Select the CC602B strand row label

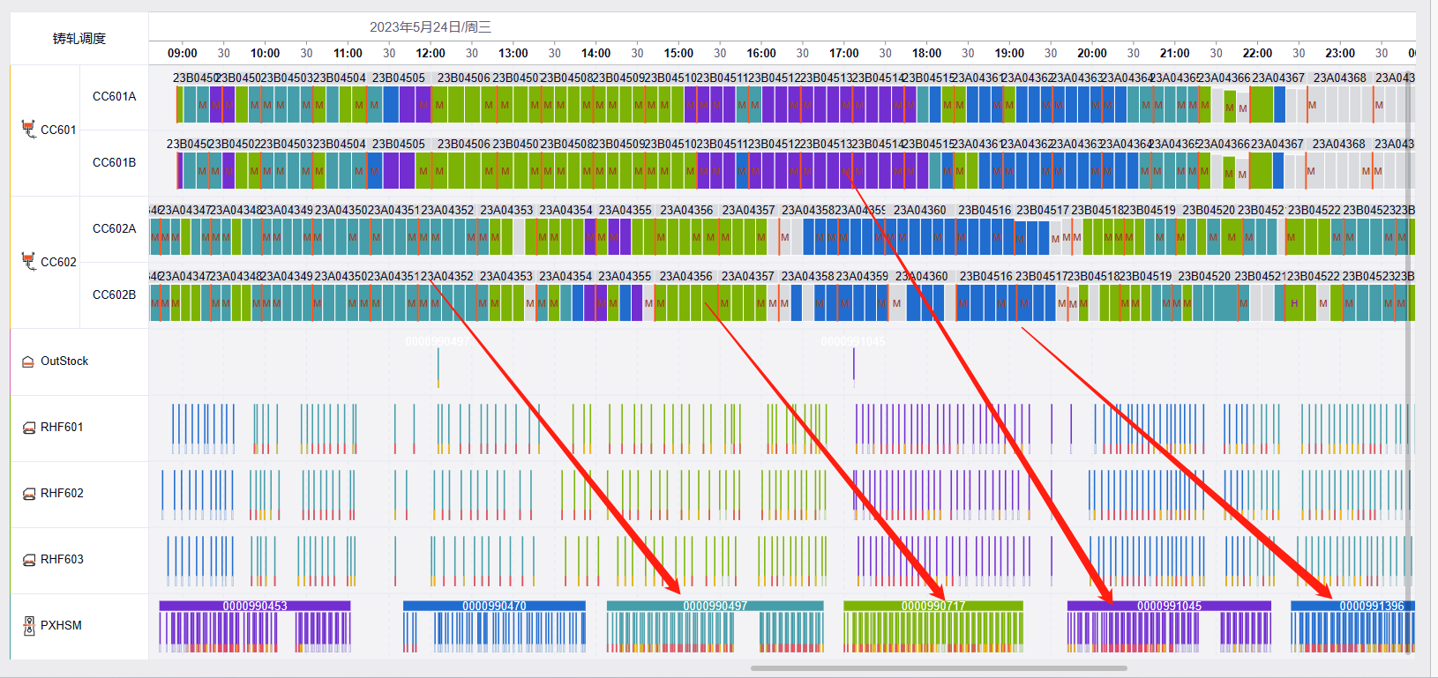pos(114,294)
